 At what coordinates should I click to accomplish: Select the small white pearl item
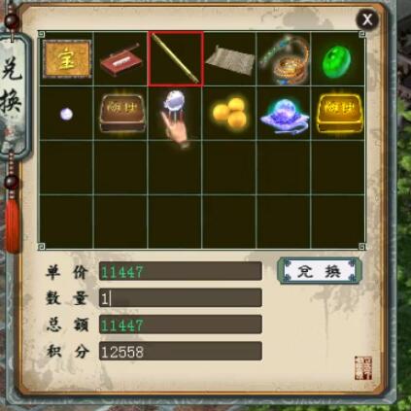(x=66, y=114)
